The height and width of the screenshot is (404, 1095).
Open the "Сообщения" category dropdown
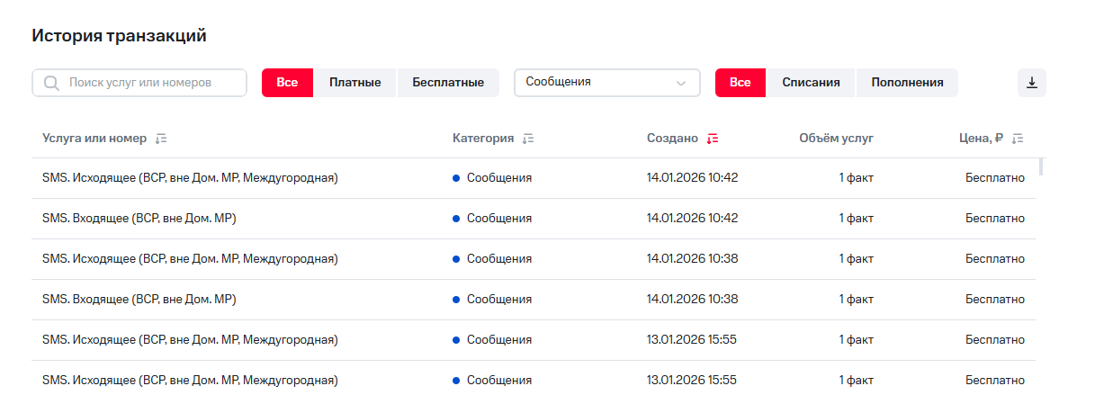click(x=594, y=83)
